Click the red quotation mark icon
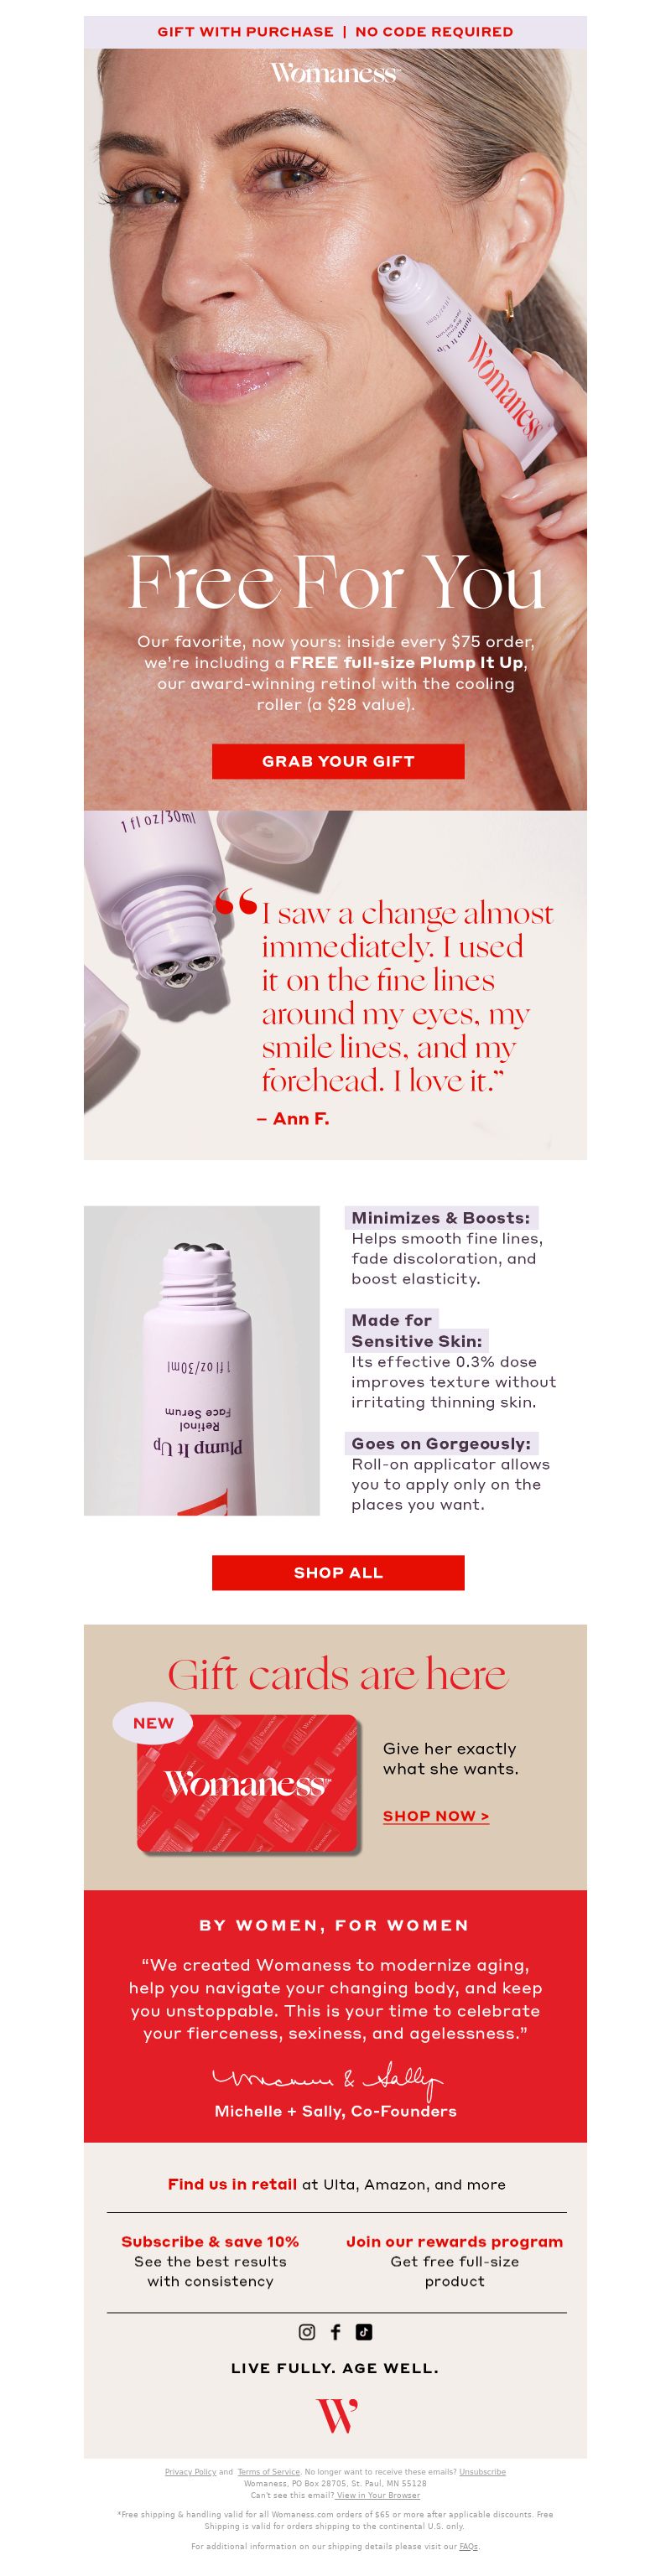Image resolution: width=671 pixels, height=2576 pixels. point(237,903)
